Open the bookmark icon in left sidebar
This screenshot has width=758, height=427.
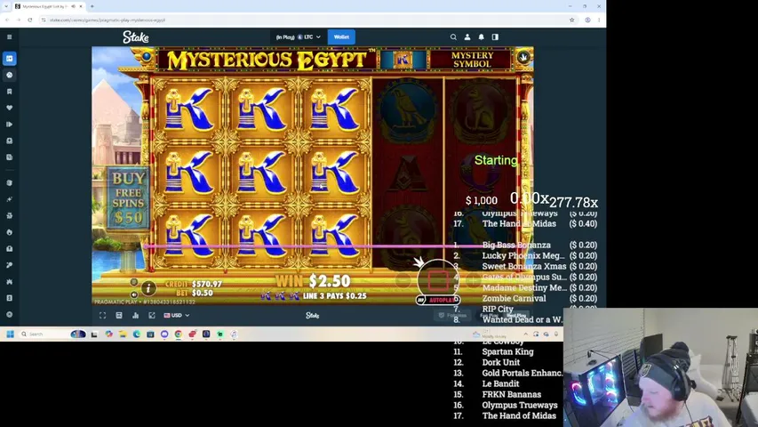pos(9,92)
